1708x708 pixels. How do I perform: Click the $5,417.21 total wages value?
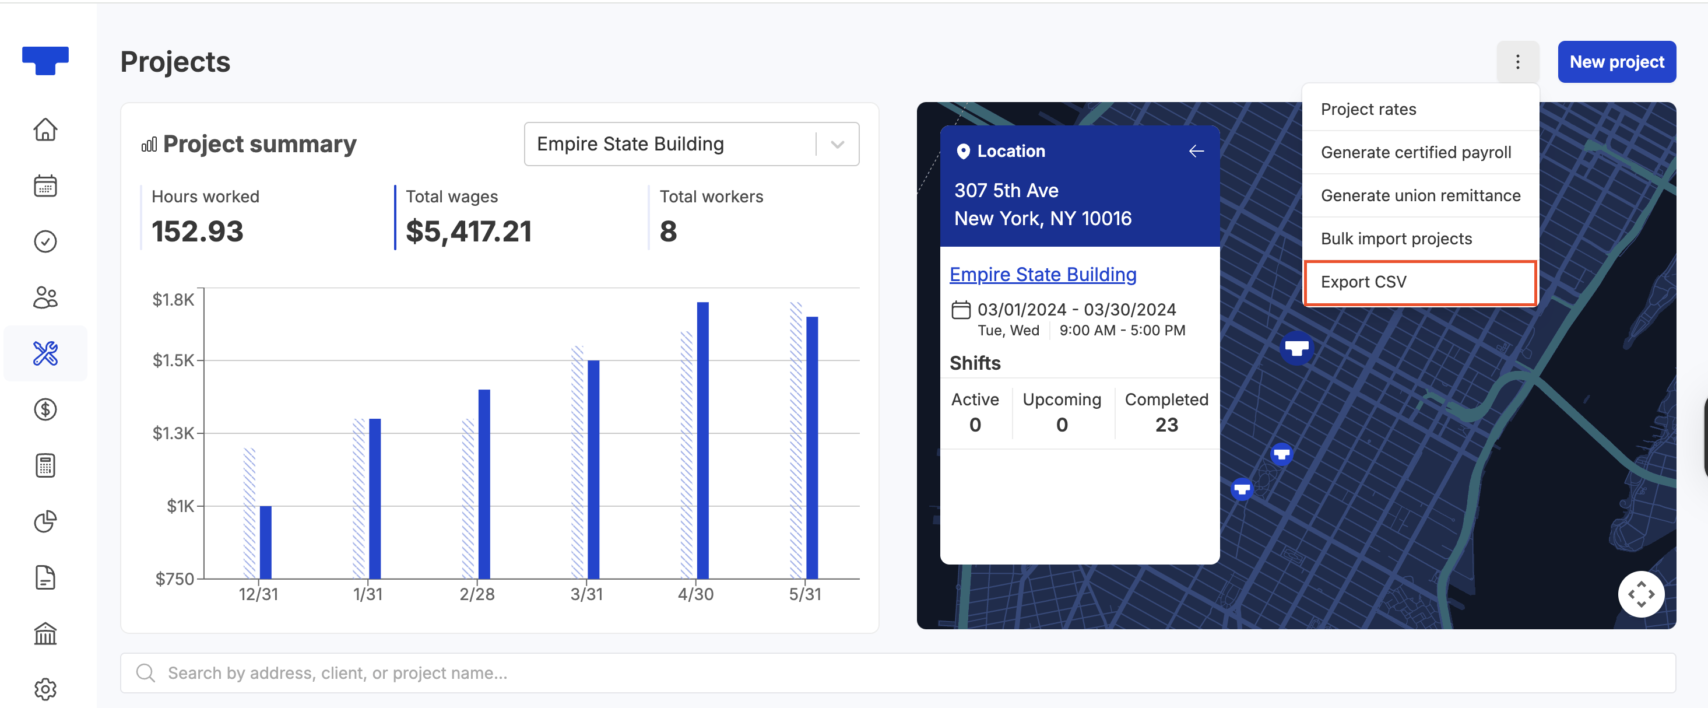click(x=469, y=232)
